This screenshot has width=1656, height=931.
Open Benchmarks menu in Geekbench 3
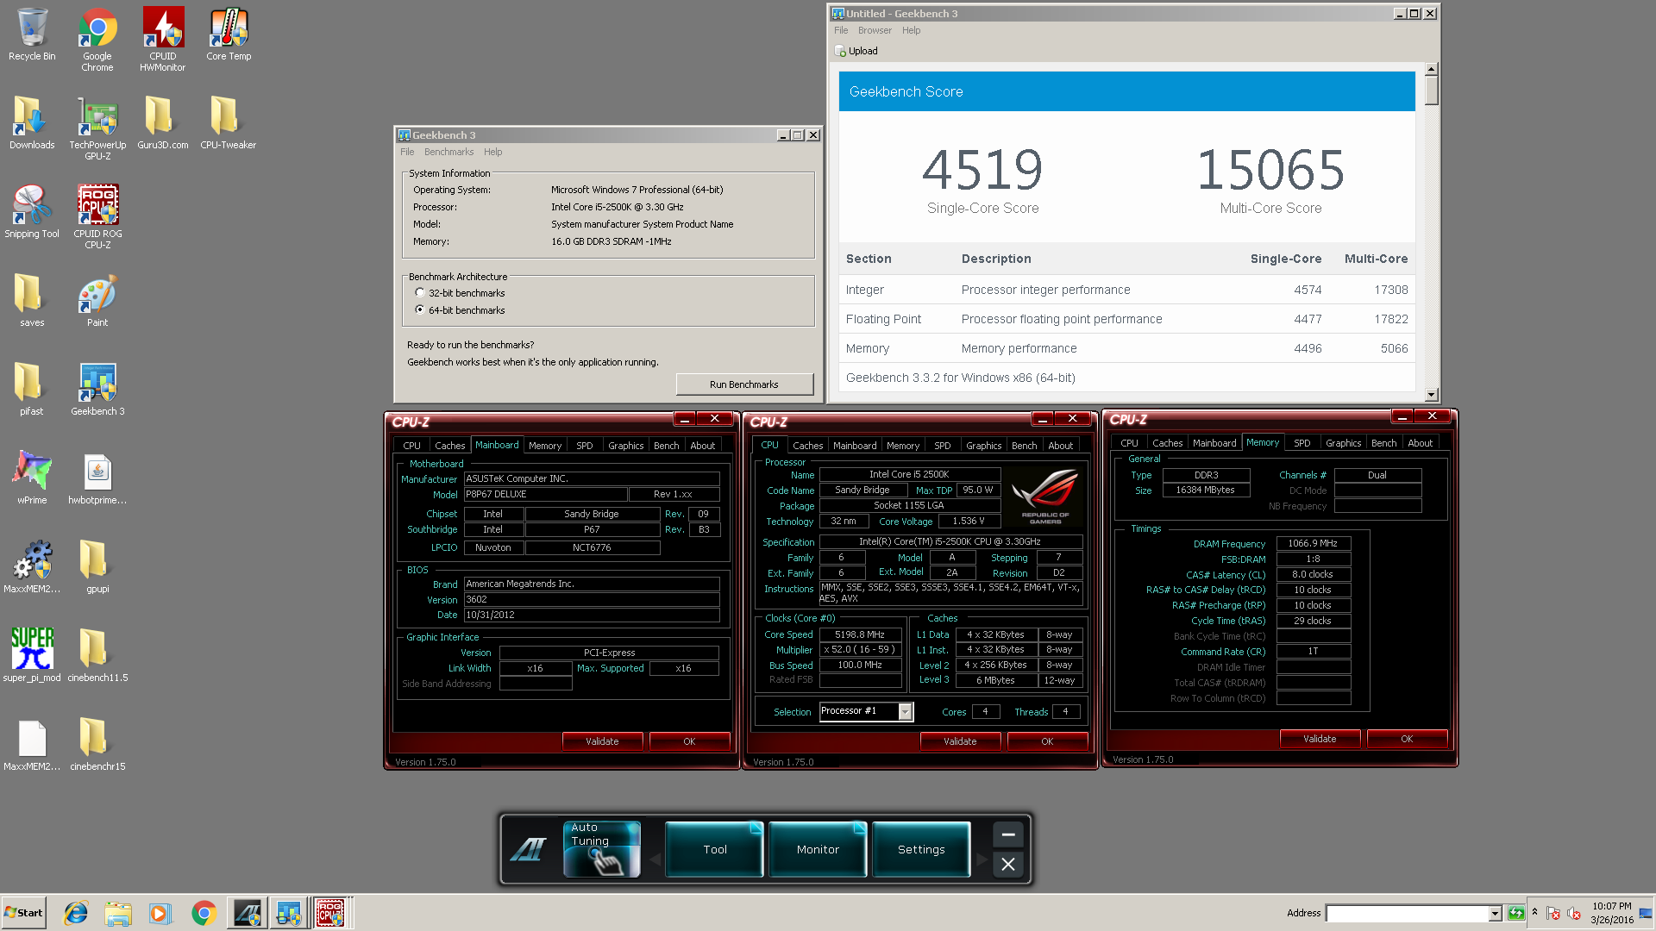[448, 152]
